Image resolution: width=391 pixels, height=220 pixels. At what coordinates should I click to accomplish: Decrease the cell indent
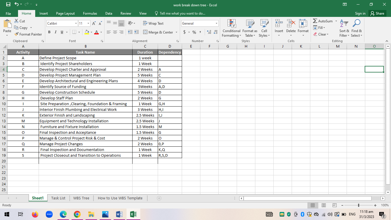tap(130, 32)
